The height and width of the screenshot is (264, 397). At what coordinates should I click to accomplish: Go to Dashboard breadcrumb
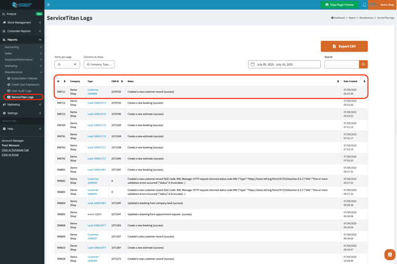click(x=338, y=18)
